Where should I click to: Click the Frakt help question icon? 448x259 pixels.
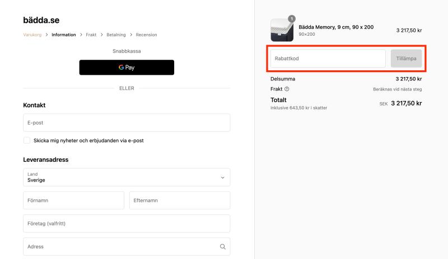pos(287,89)
